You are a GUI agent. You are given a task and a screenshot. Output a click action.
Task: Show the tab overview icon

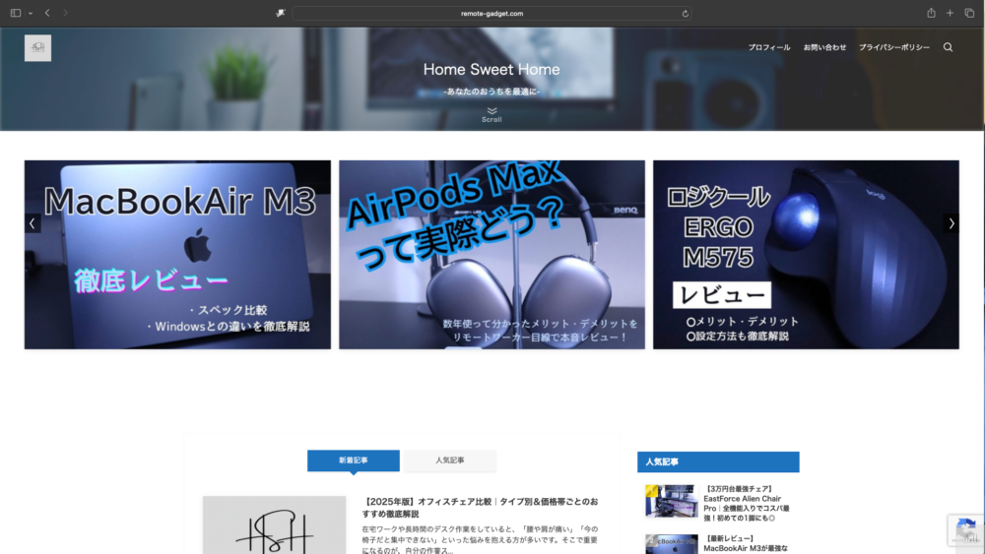pos(969,13)
